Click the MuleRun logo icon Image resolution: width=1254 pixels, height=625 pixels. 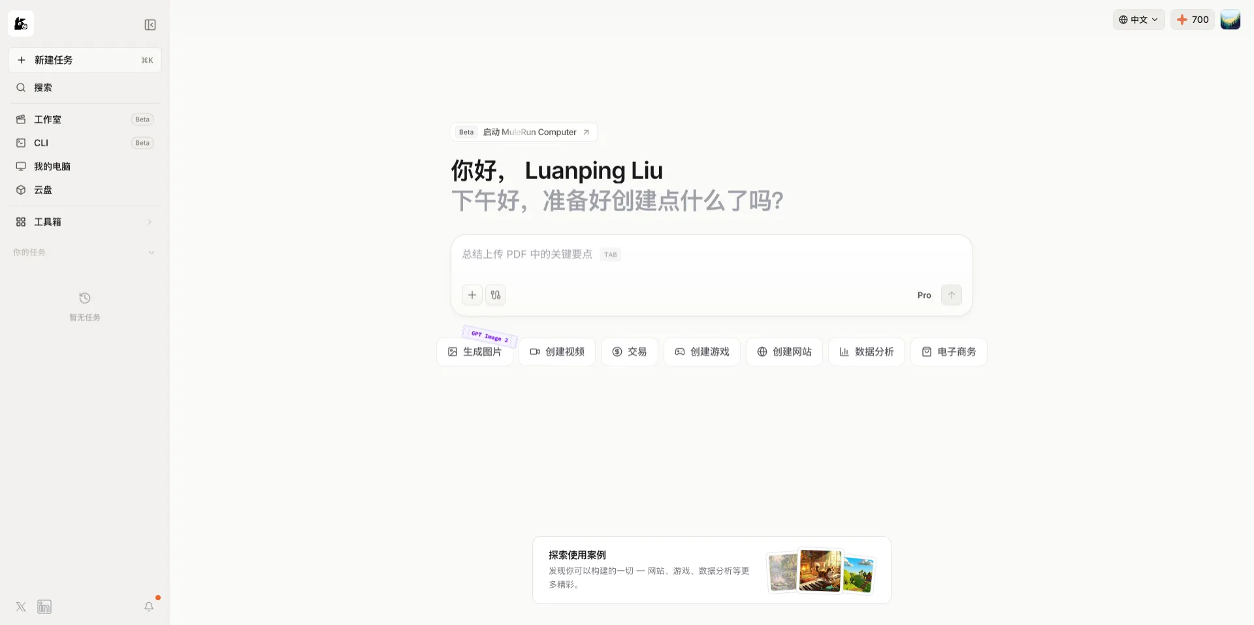tap(21, 24)
